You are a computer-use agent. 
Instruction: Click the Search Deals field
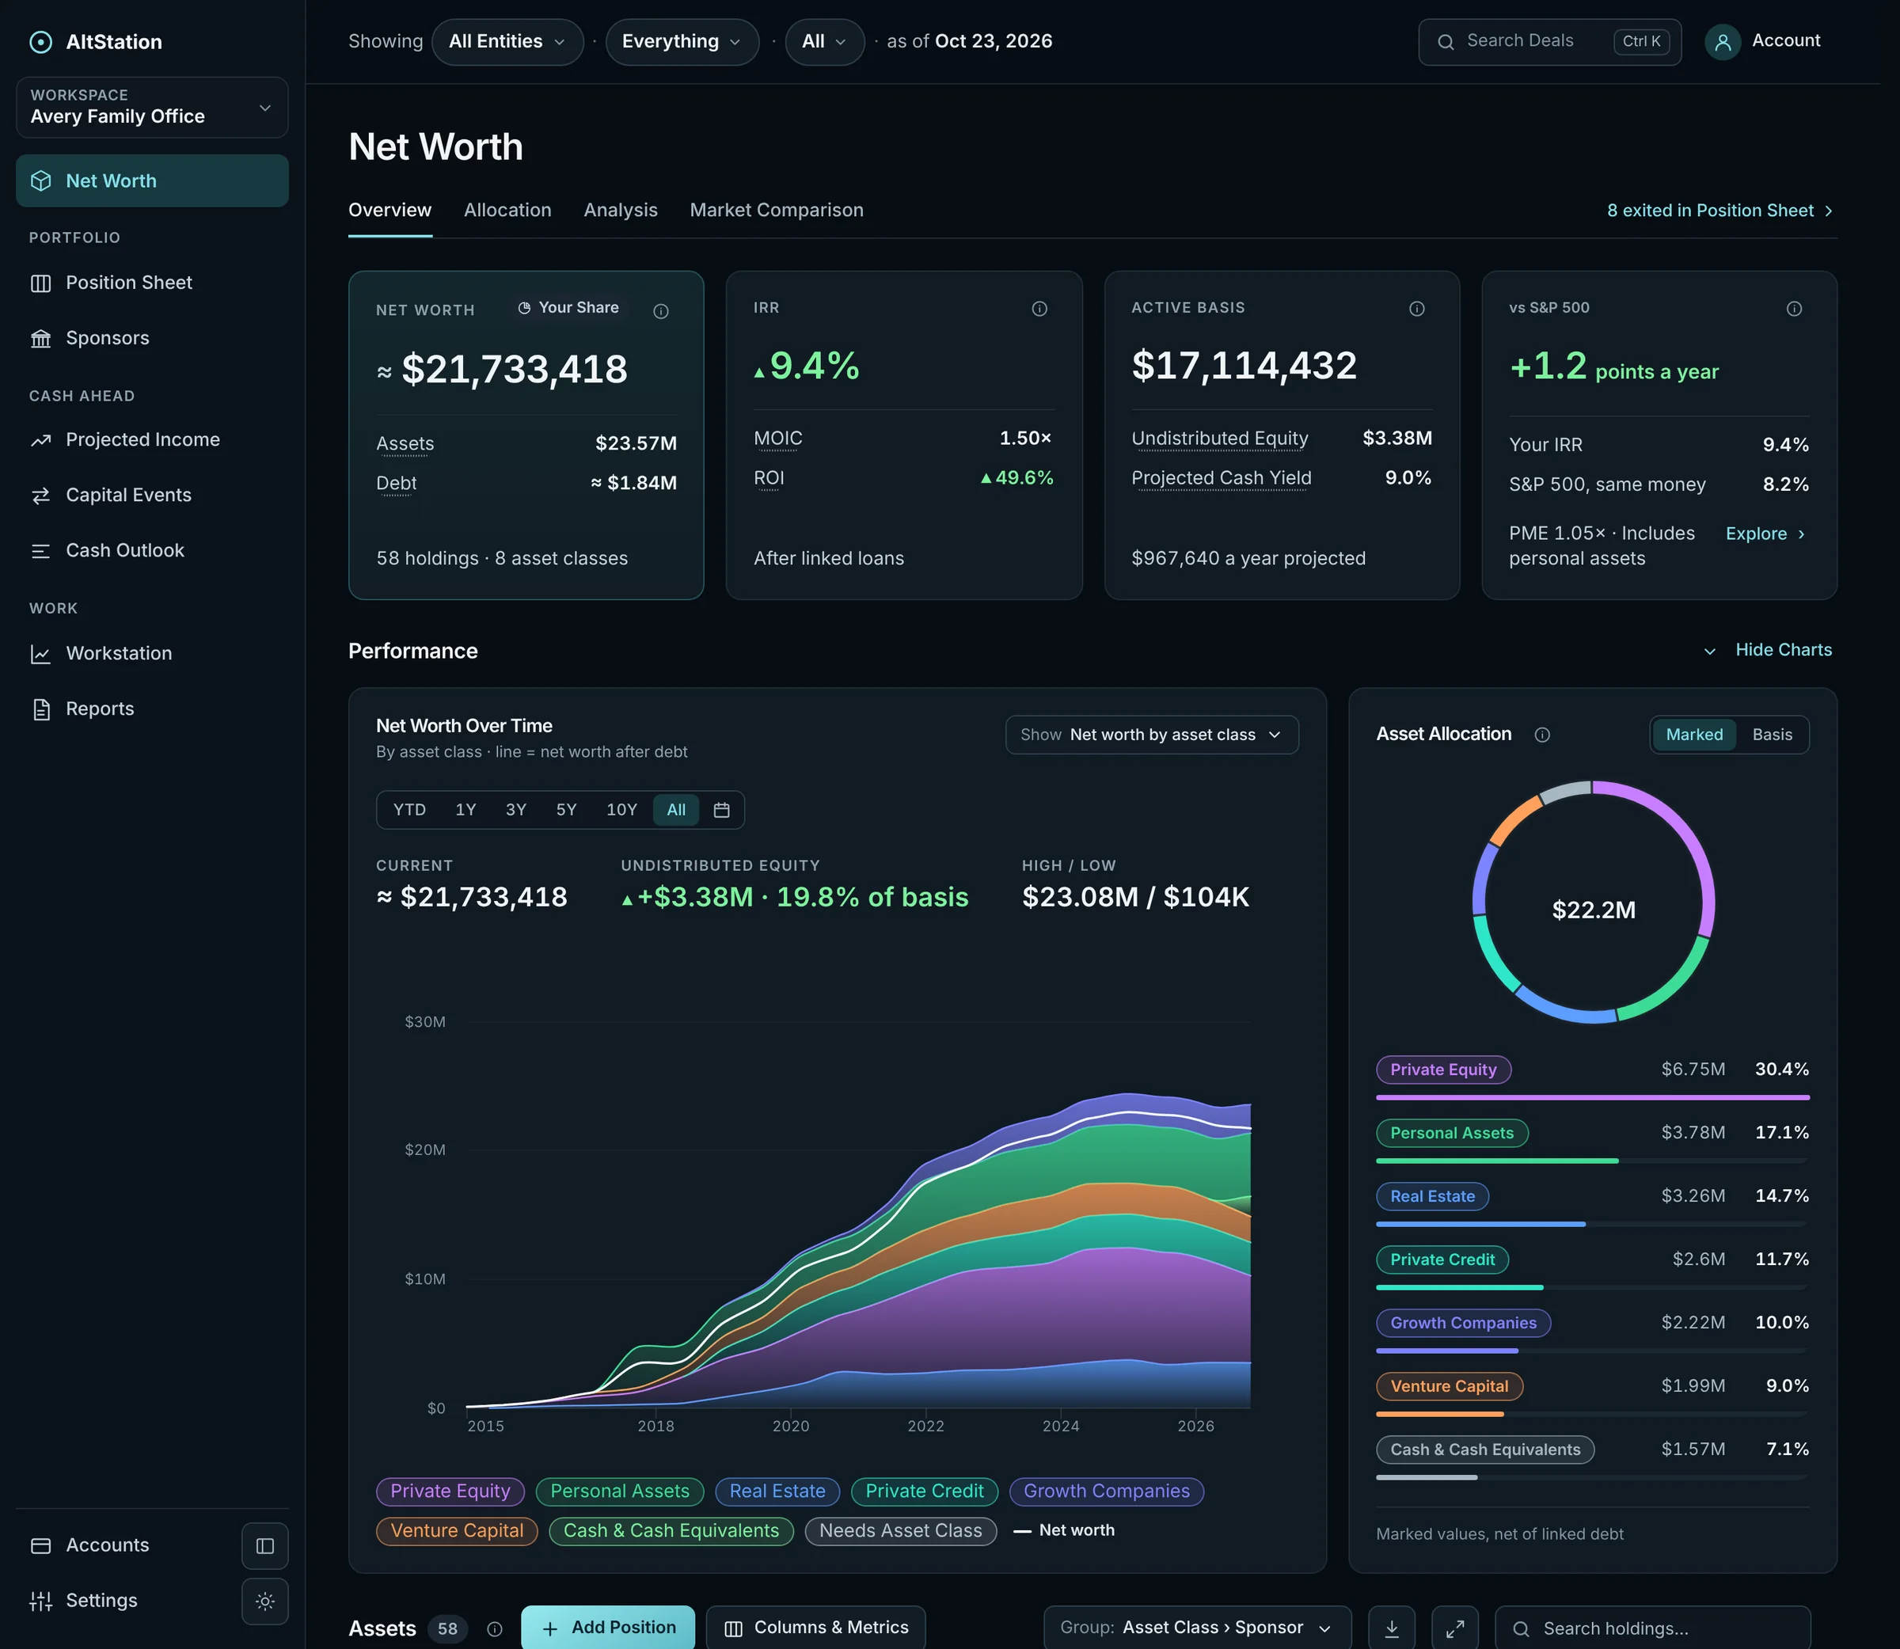[1549, 41]
